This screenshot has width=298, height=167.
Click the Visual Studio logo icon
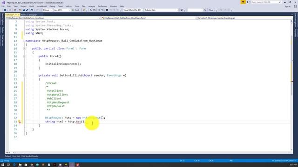pyautogui.click(x=3, y=2)
